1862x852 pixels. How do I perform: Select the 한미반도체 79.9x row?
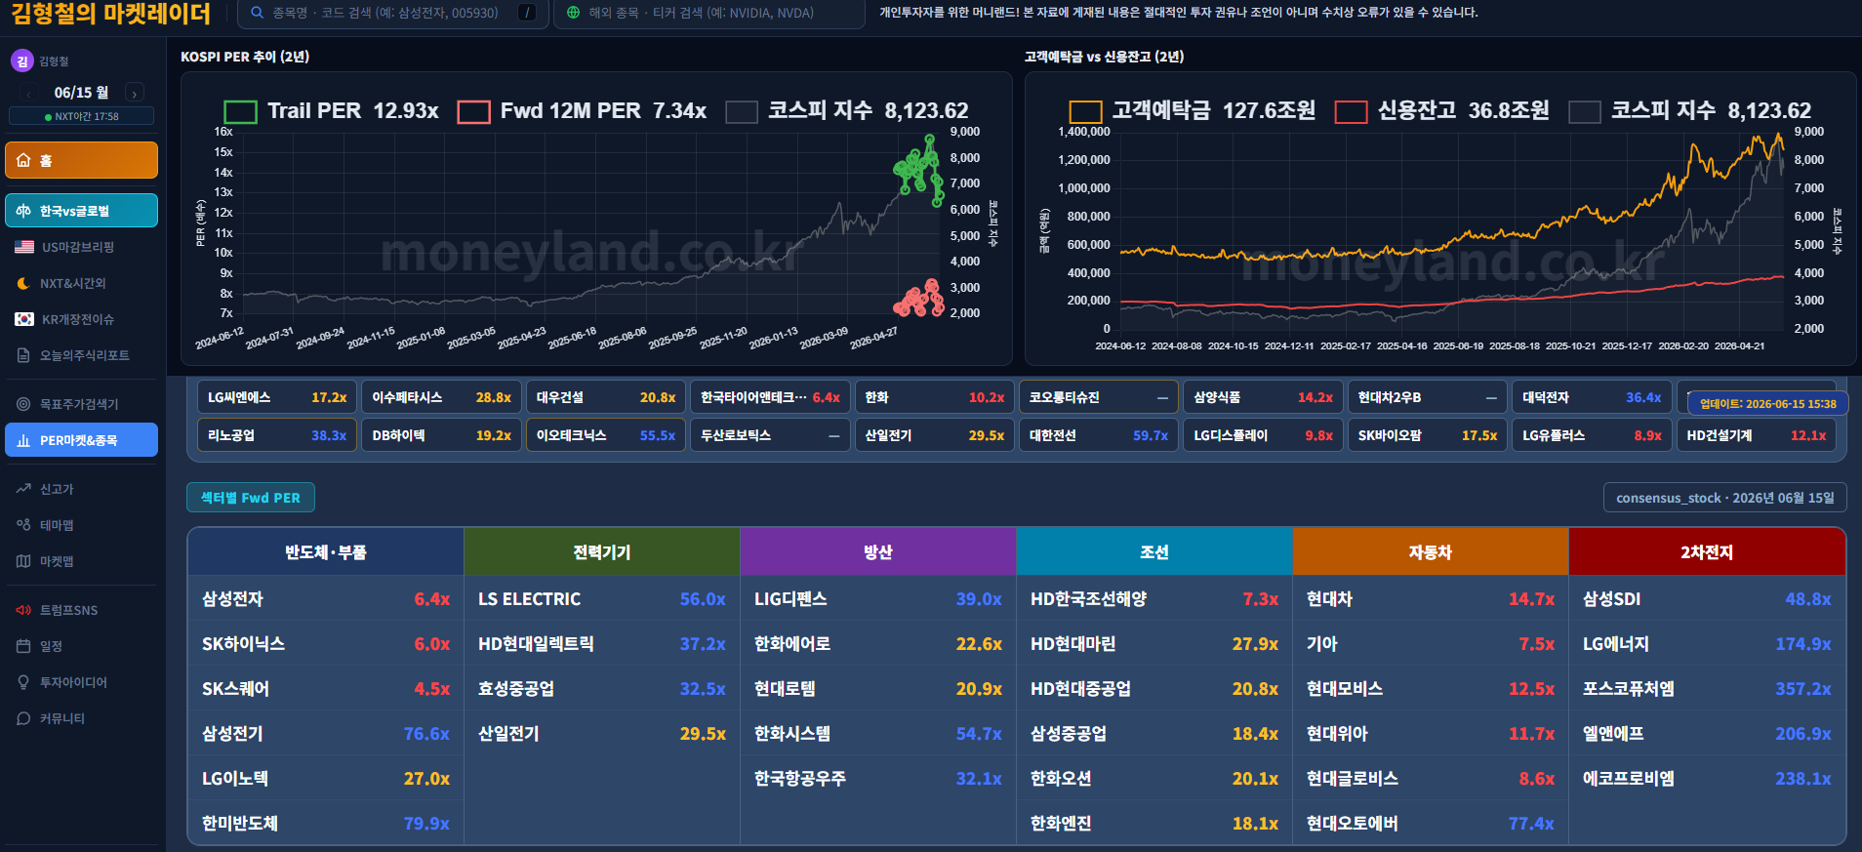click(326, 824)
